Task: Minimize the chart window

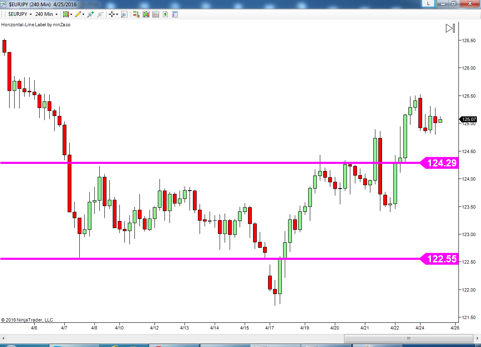Action: tap(443, 3)
